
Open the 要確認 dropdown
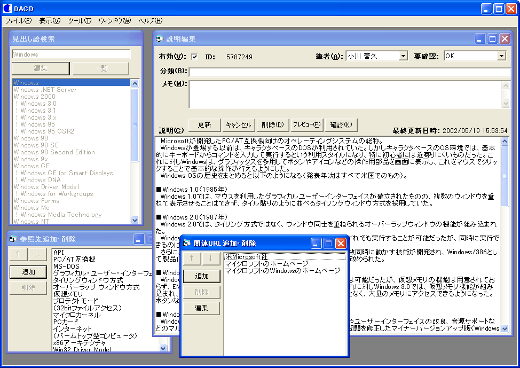coord(501,56)
